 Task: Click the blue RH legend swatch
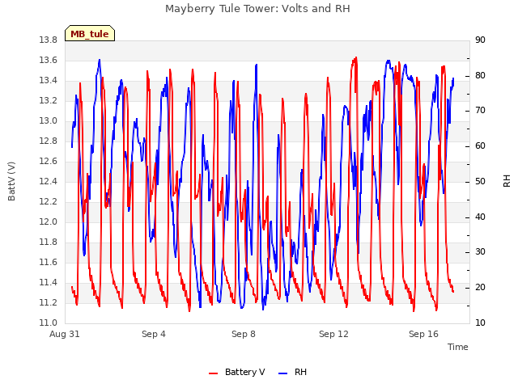point(283,373)
